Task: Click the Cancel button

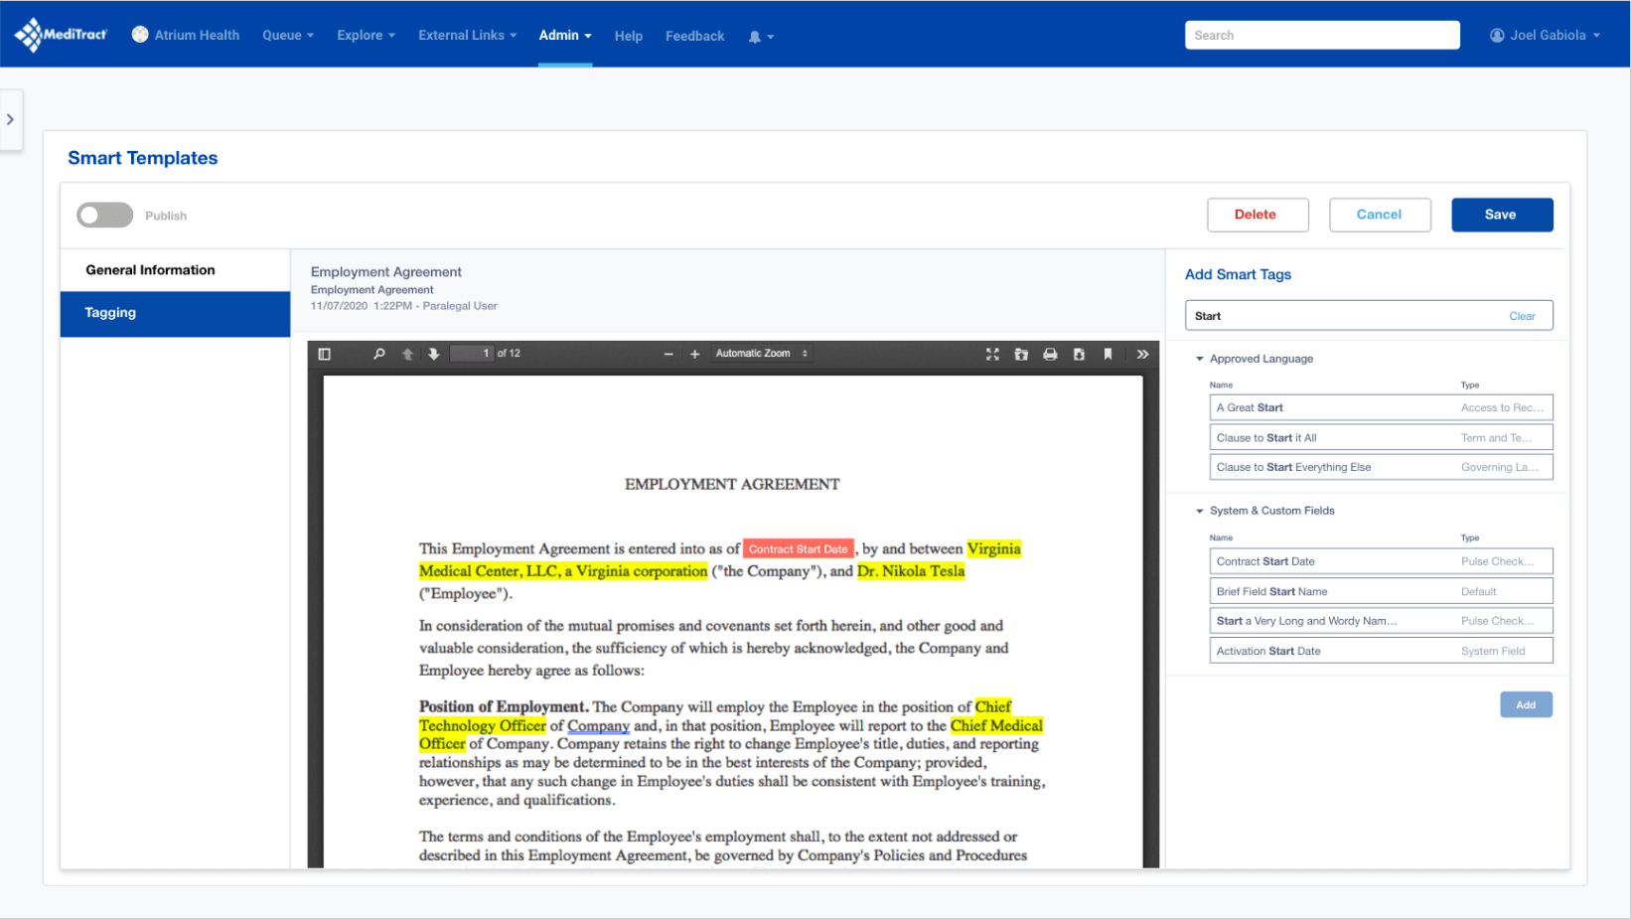Action: point(1380,215)
